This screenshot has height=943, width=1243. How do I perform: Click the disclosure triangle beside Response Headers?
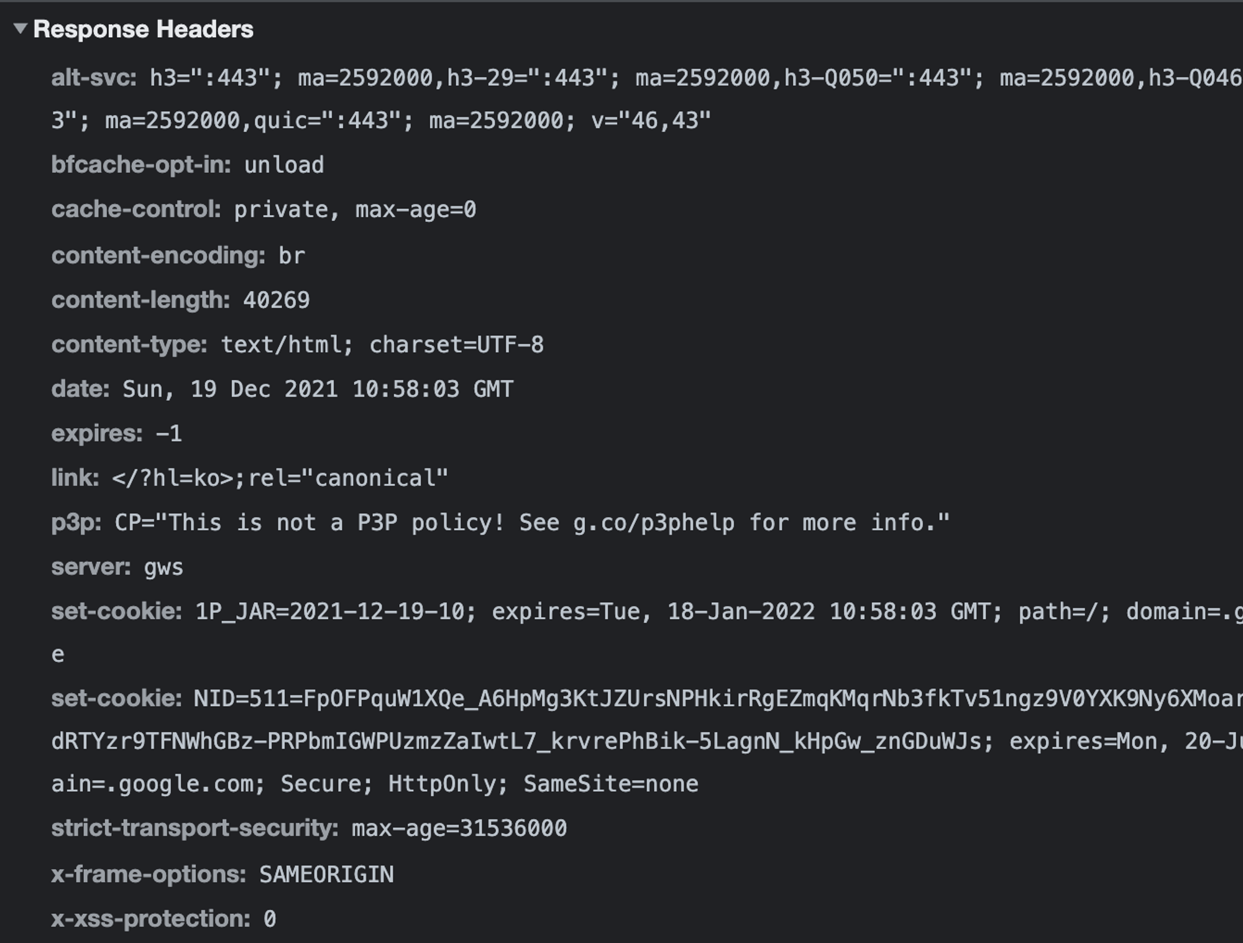[20, 28]
